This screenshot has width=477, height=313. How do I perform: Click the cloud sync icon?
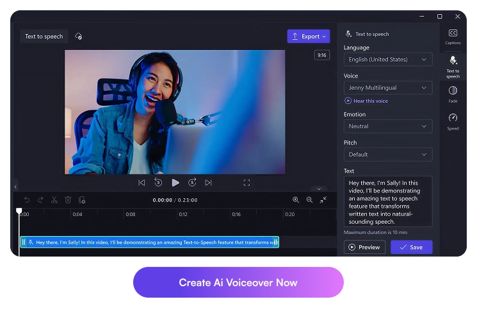(79, 37)
